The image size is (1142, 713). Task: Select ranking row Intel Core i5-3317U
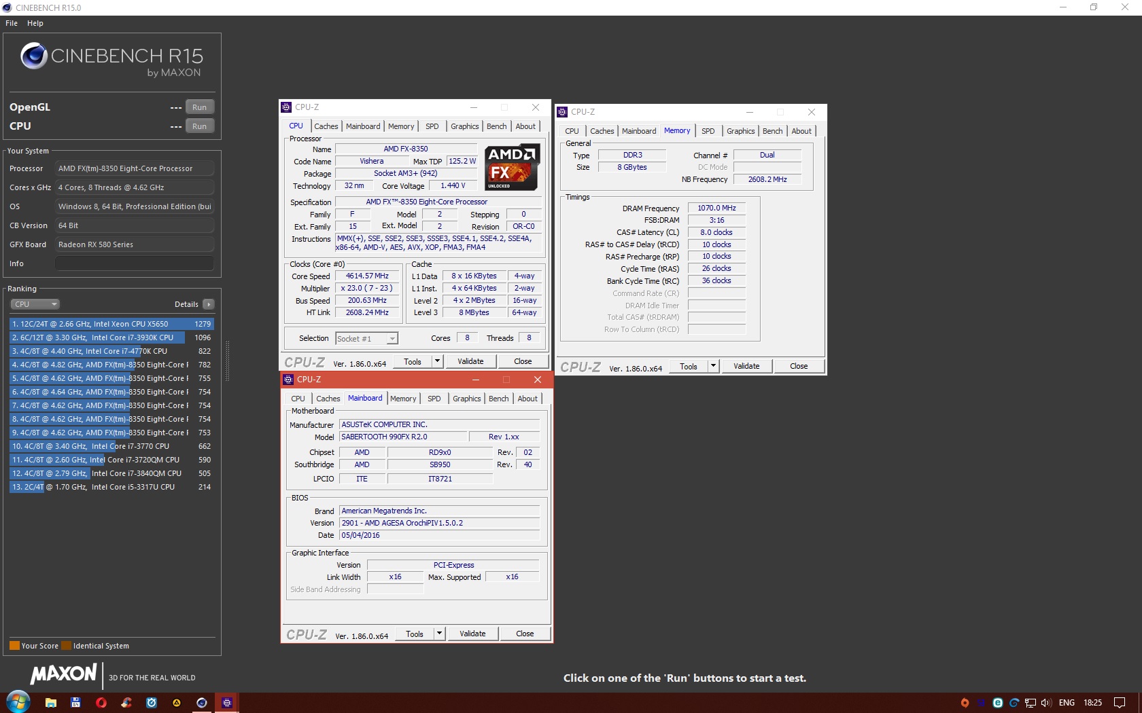111,487
